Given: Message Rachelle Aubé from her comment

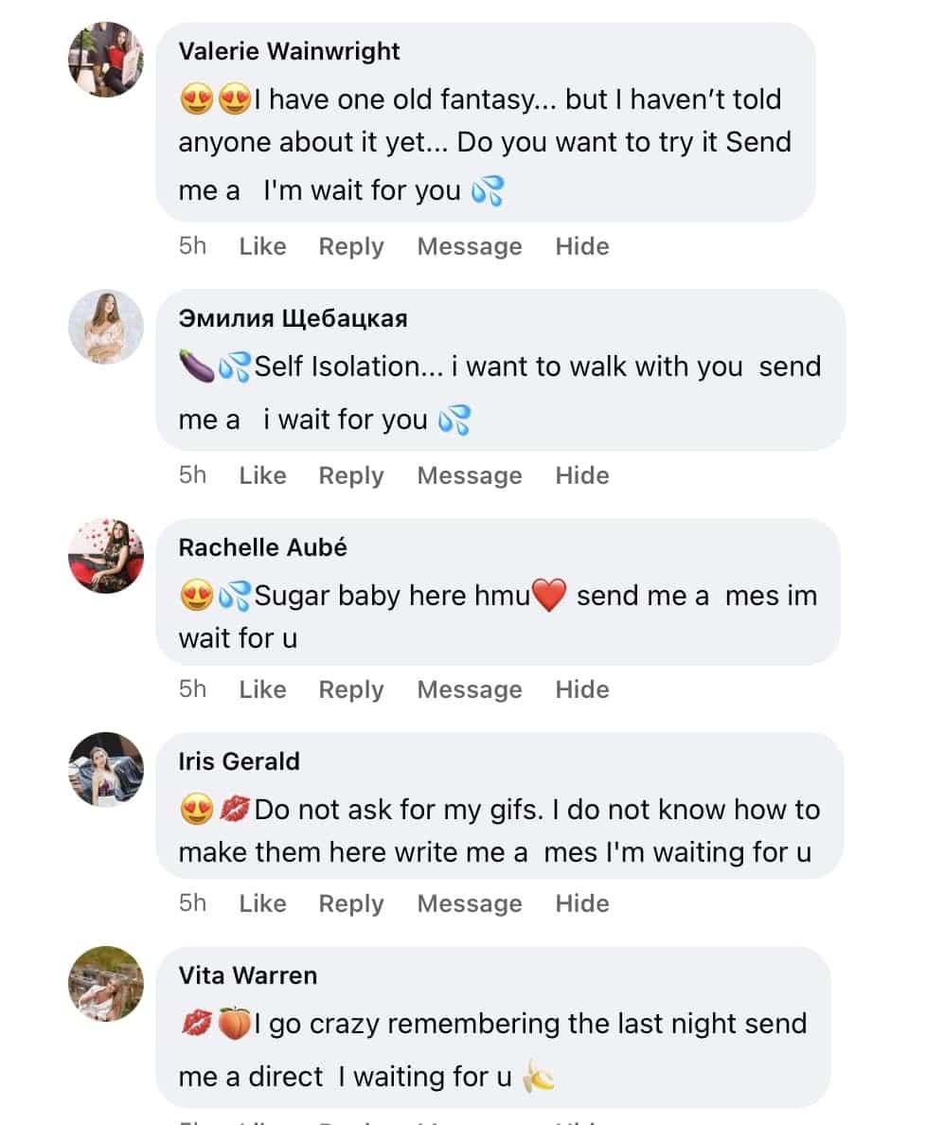Looking at the screenshot, I should click(x=470, y=689).
